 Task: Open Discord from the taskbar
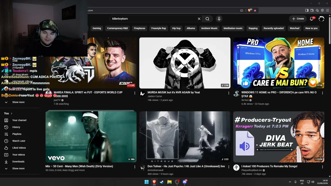tap(185, 182)
